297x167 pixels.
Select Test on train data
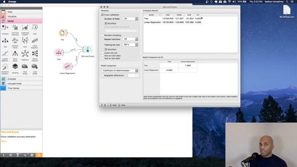pyautogui.click(x=102, y=56)
